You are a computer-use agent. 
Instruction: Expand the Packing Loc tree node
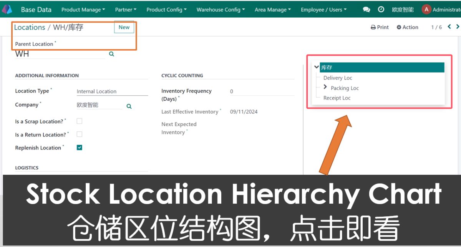[x=325, y=88]
